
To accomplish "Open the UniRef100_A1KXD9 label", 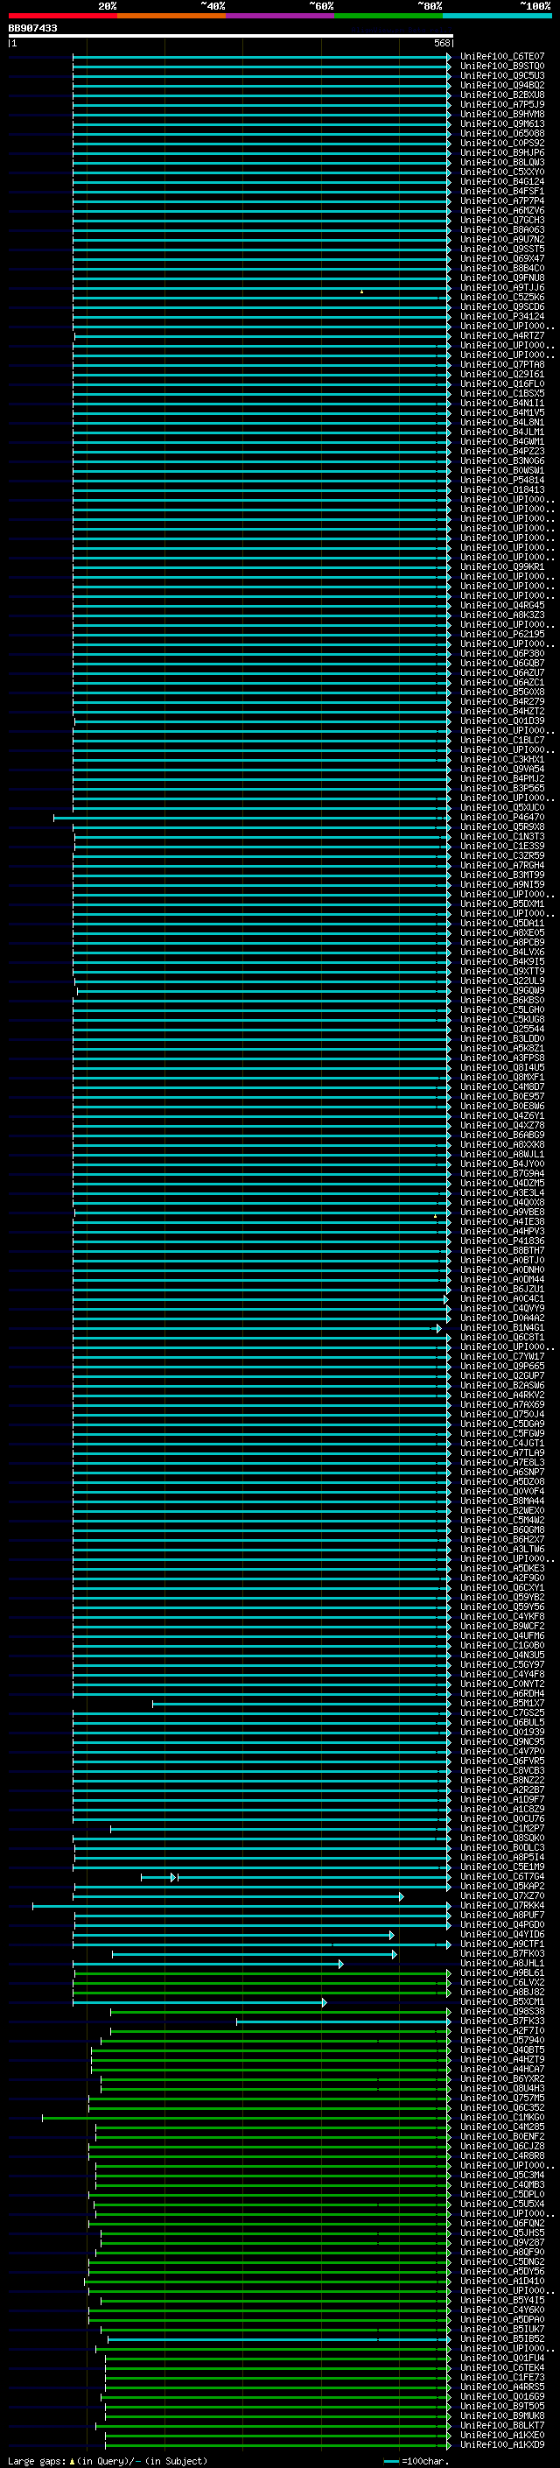I will [x=501, y=2444].
